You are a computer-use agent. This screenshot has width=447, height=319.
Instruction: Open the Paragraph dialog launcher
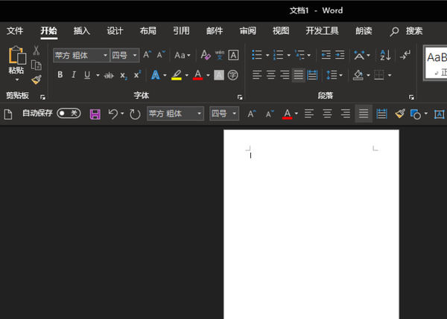pyautogui.click(x=411, y=97)
